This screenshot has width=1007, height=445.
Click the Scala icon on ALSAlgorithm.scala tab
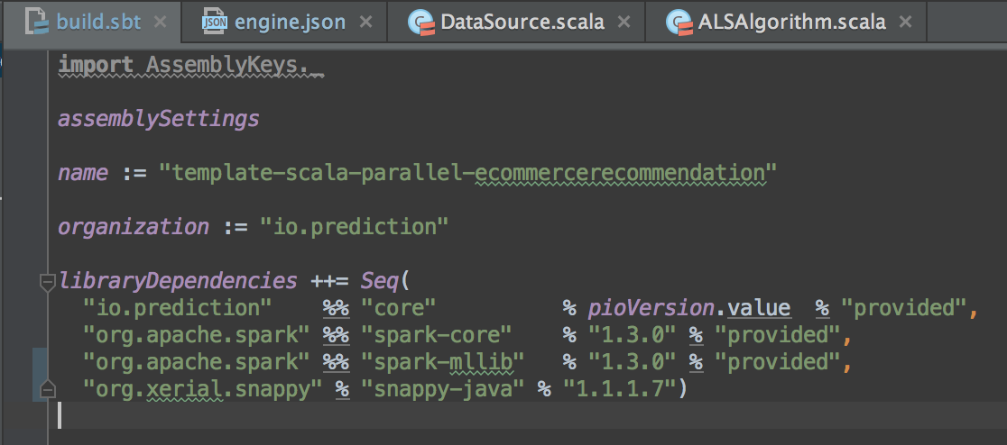click(679, 22)
